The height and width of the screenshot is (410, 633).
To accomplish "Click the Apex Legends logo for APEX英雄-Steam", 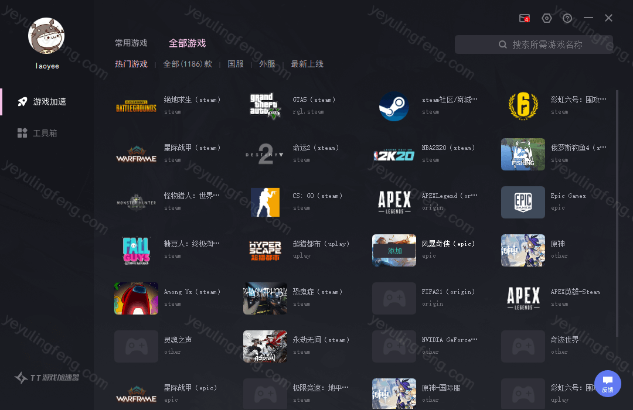I will point(523,298).
